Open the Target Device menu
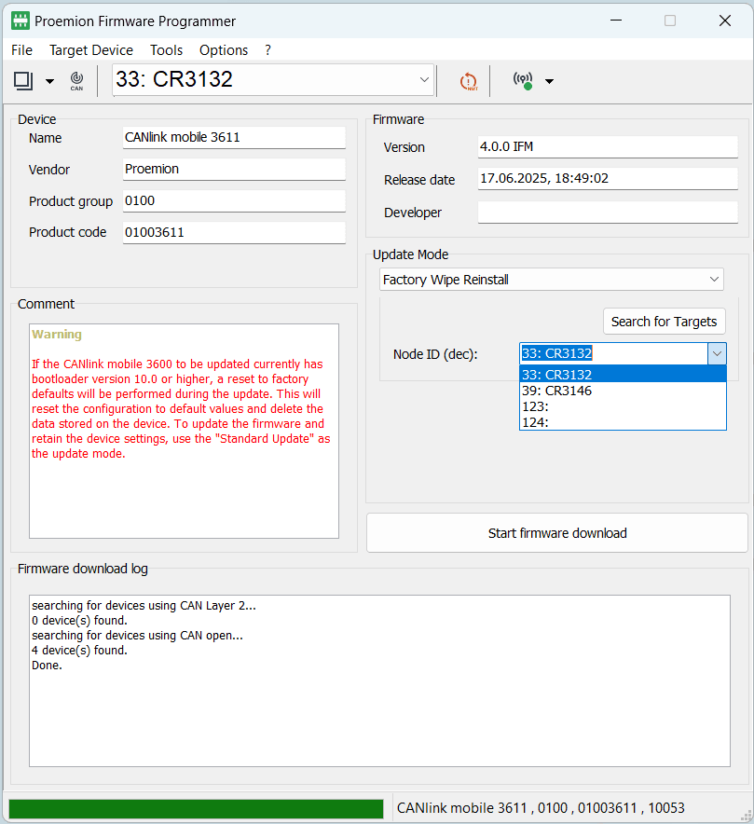The width and height of the screenshot is (754, 824). pyautogui.click(x=91, y=50)
